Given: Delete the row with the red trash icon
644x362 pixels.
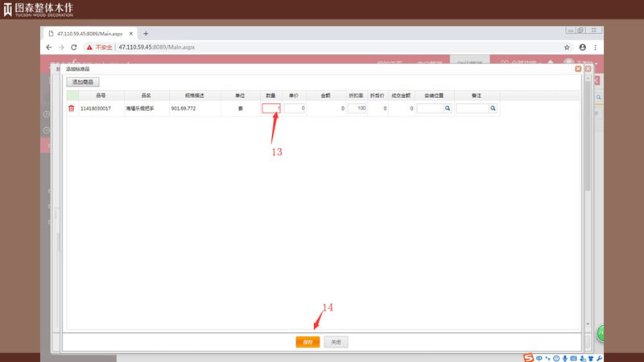Looking at the screenshot, I should click(x=71, y=108).
